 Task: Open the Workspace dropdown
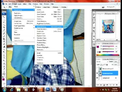pyautogui.click(x=111, y=7)
